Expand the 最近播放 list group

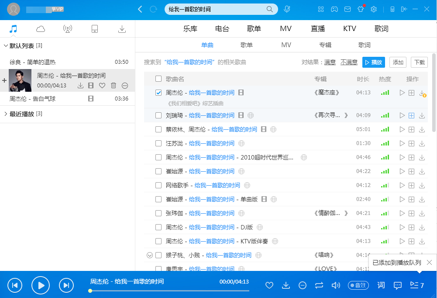point(6,114)
